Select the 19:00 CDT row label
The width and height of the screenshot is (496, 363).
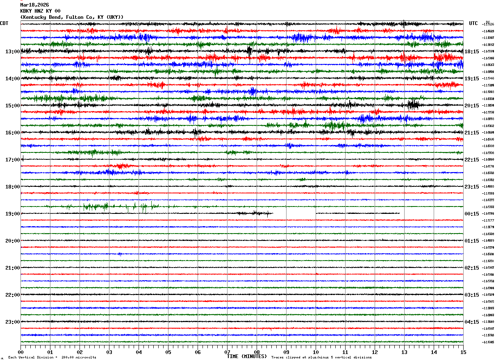(13, 213)
